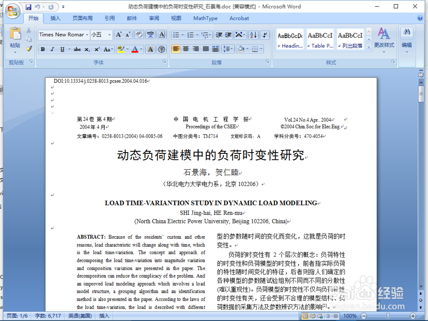Click the Paste clipboard icon
The image size is (428, 321).
pos(15,33)
